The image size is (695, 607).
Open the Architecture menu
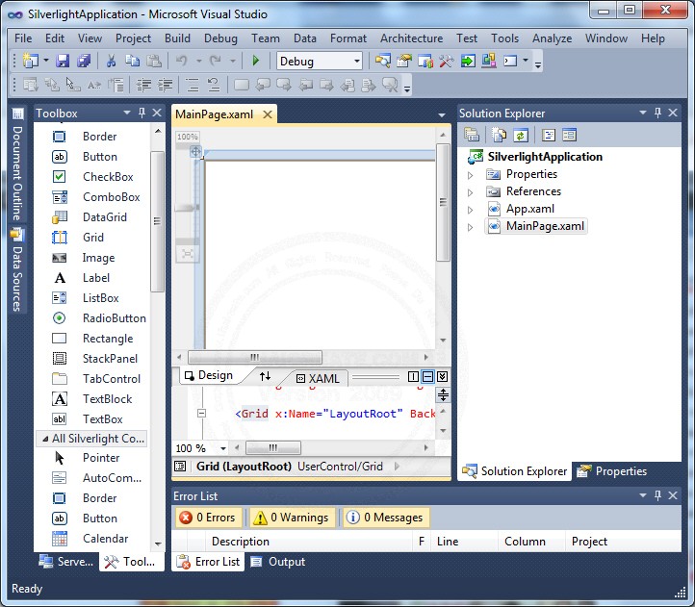click(411, 38)
